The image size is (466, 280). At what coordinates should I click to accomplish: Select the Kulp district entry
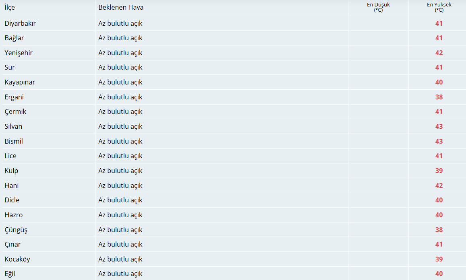coord(11,171)
